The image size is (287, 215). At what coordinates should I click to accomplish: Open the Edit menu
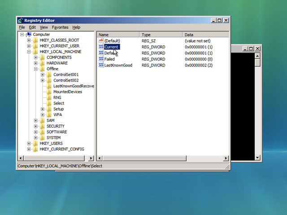click(x=32, y=27)
